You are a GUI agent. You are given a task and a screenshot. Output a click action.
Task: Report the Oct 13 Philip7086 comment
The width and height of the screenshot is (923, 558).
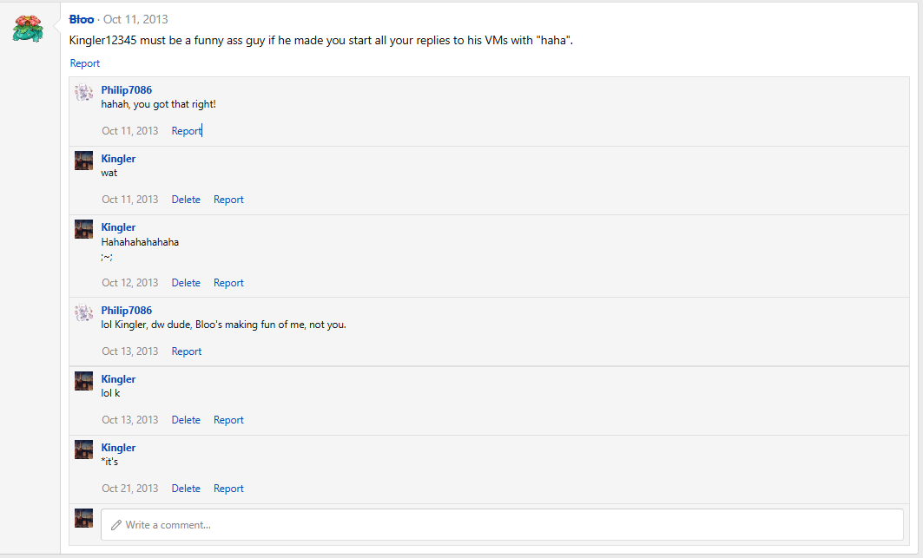pos(187,351)
